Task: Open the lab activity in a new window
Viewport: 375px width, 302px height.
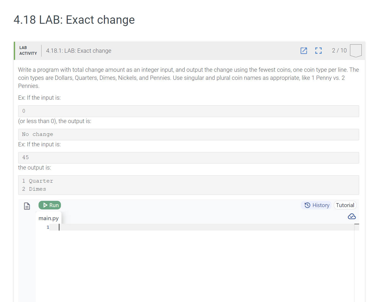Action: pos(304,51)
